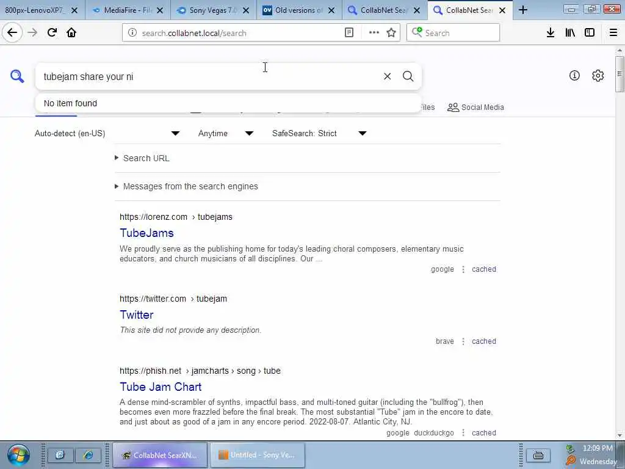
Task: Open the library bookshelf icon
Action: pos(570,33)
